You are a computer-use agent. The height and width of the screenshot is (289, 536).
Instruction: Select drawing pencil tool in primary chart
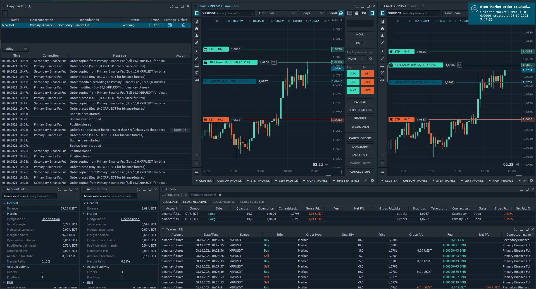pyautogui.click(x=197, y=43)
